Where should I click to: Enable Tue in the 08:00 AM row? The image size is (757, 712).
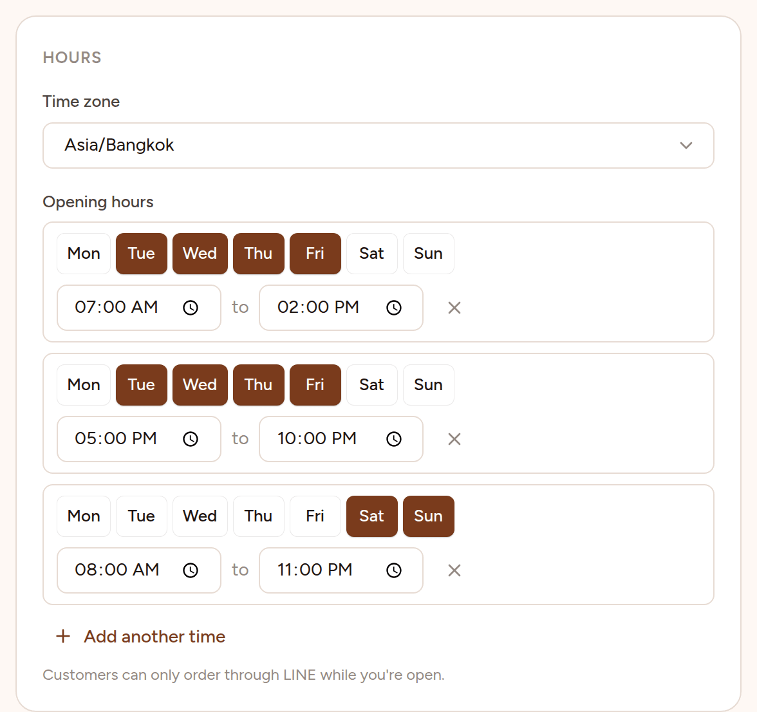point(142,516)
